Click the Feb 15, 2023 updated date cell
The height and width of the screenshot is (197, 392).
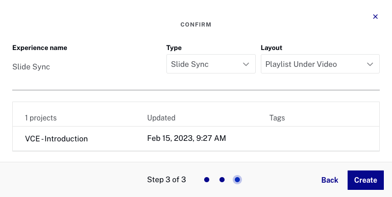(x=186, y=138)
